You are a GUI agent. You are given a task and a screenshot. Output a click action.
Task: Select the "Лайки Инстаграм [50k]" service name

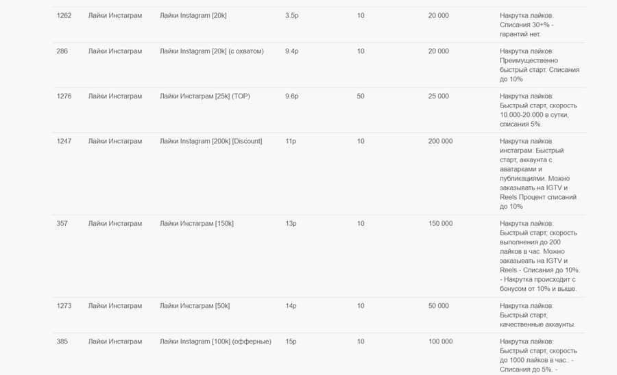coord(194,306)
